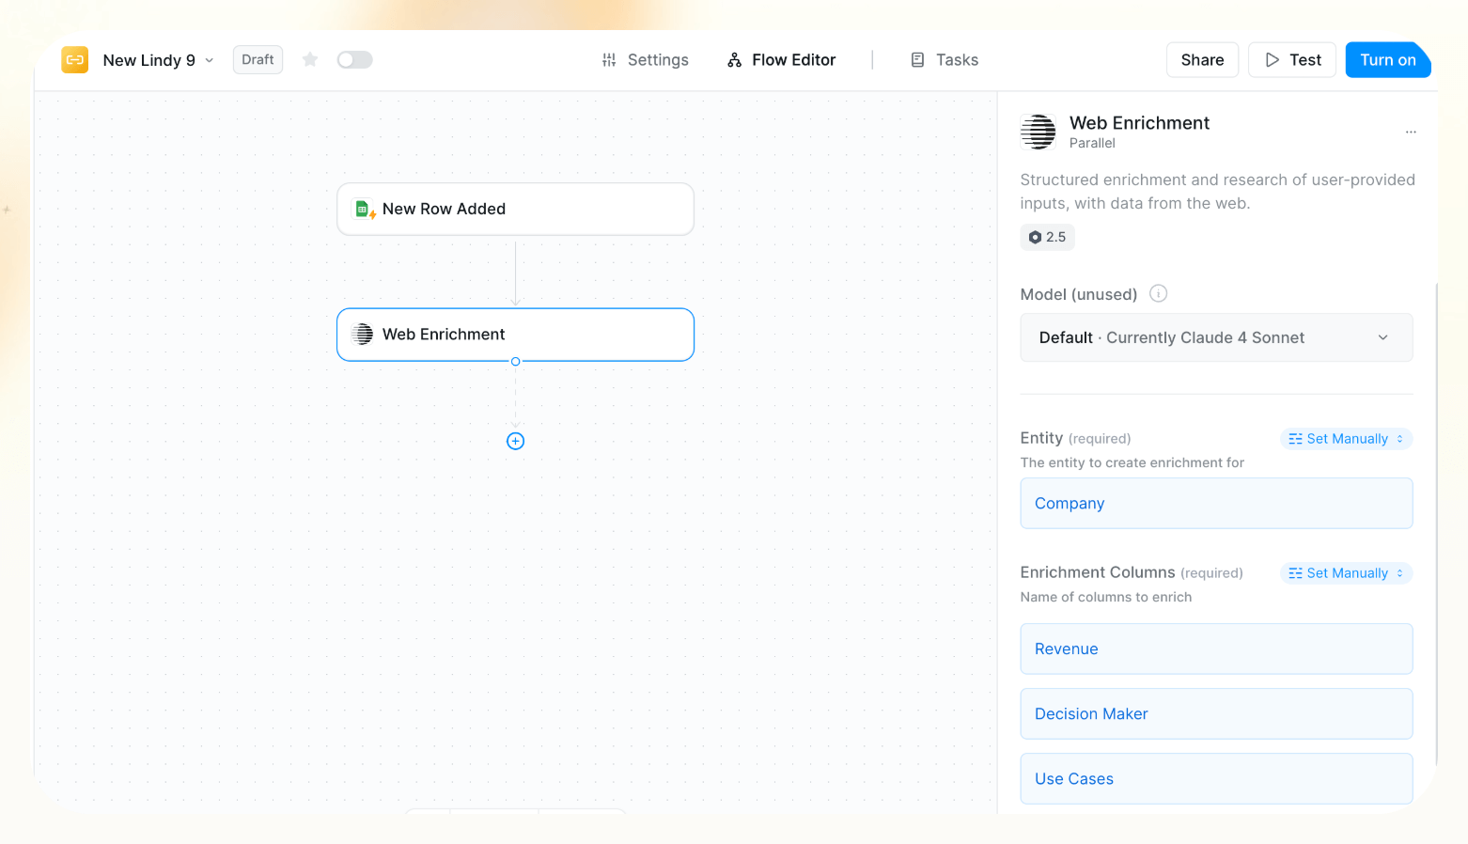Screen dimensions: 1468x844
Task: Click the Tasks list icon
Action: point(918,60)
